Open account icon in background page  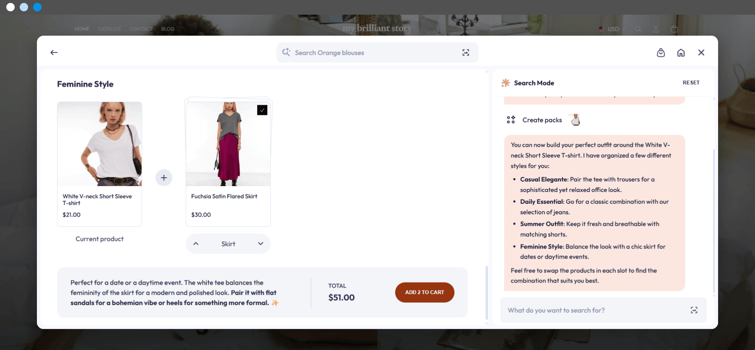(x=656, y=29)
